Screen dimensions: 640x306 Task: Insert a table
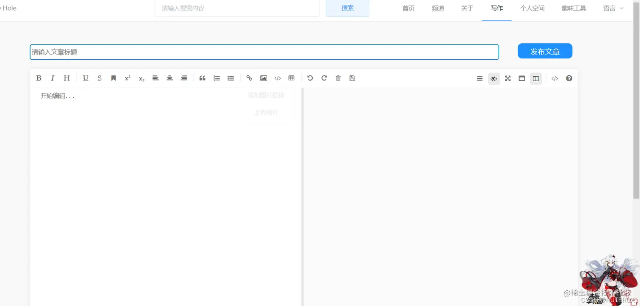tap(291, 78)
